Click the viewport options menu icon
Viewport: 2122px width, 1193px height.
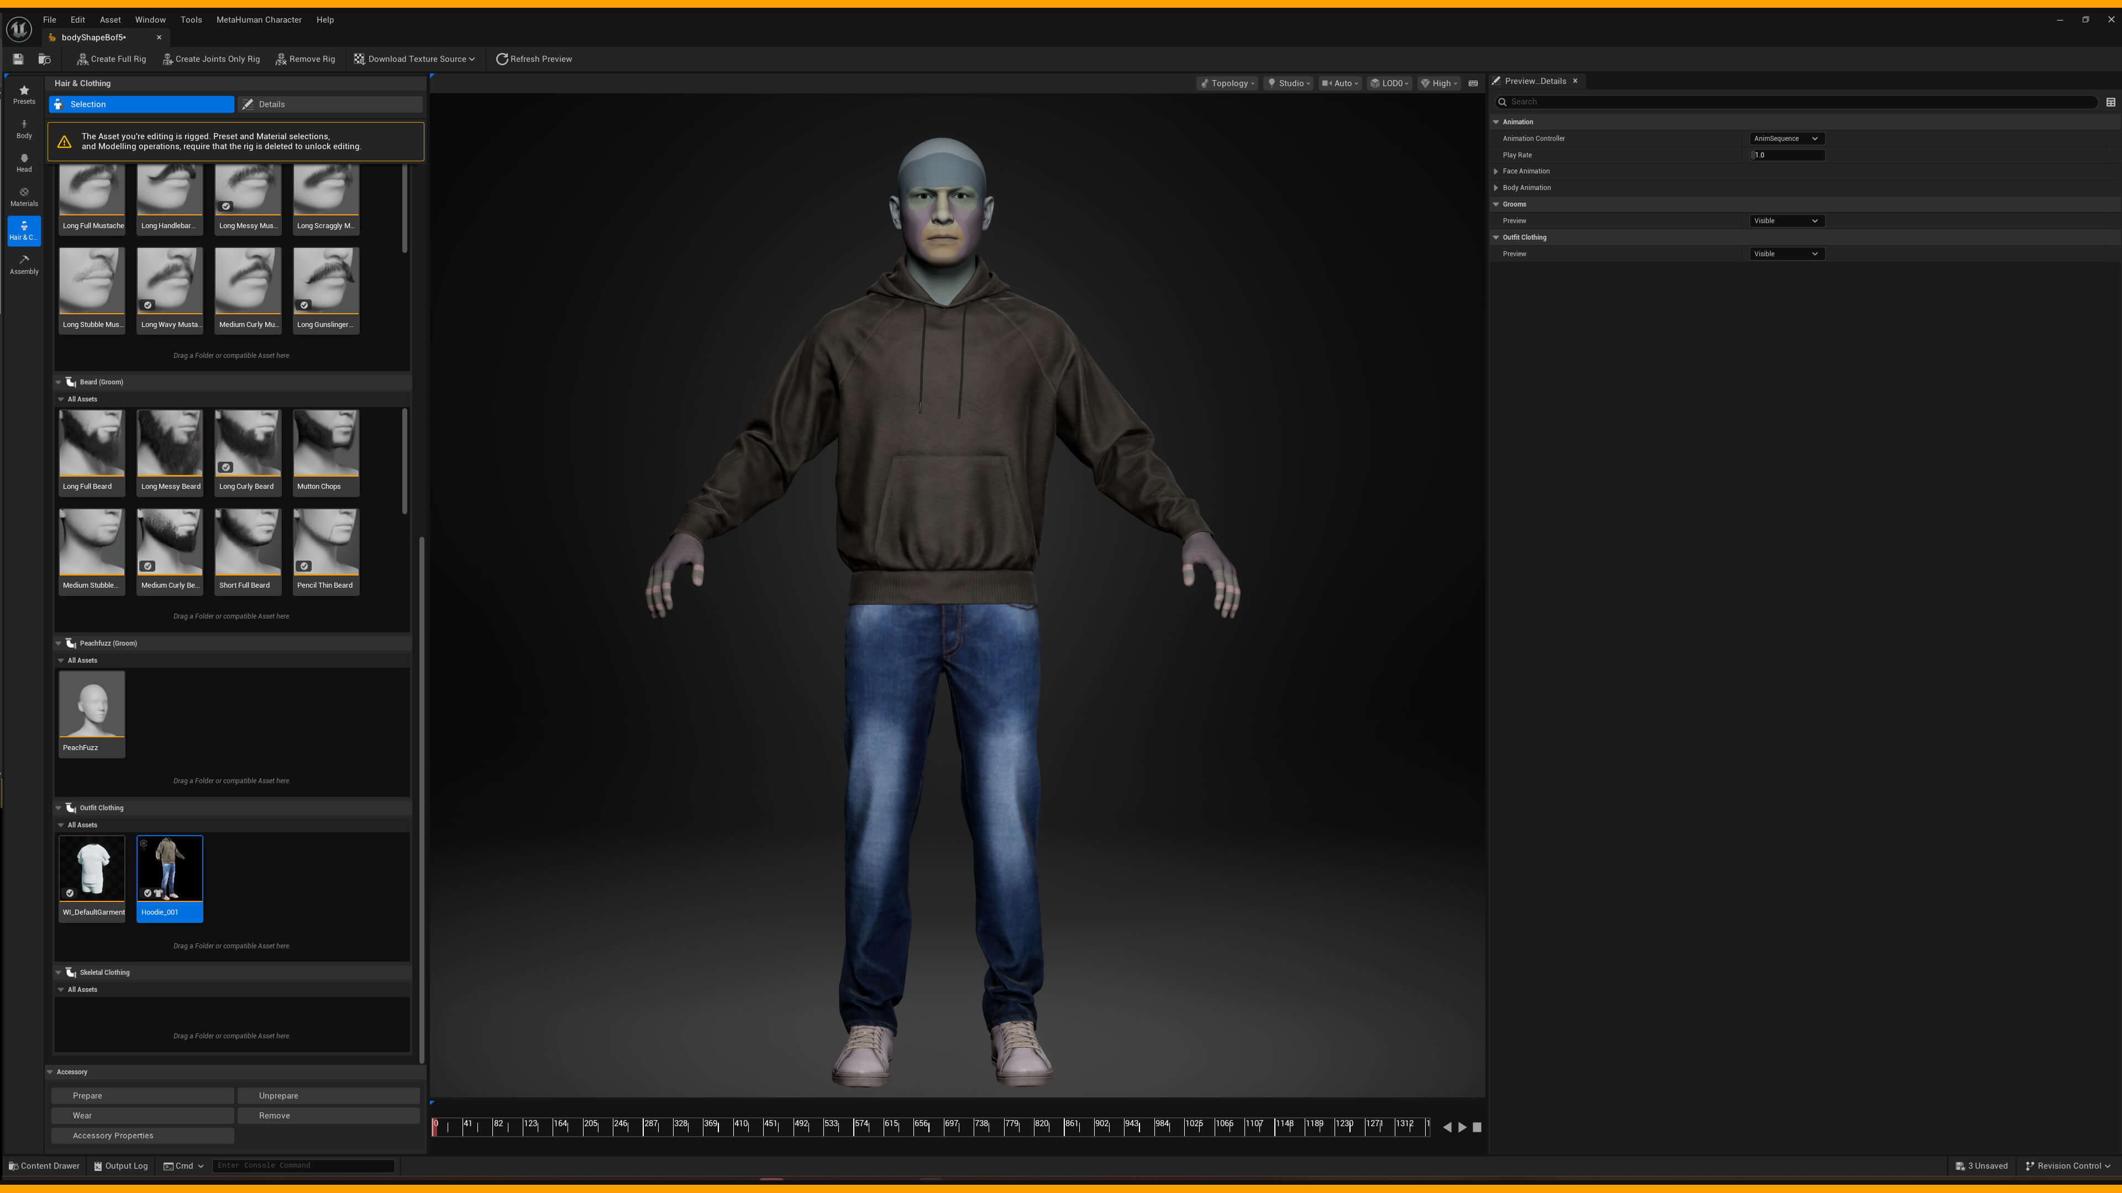1473,83
